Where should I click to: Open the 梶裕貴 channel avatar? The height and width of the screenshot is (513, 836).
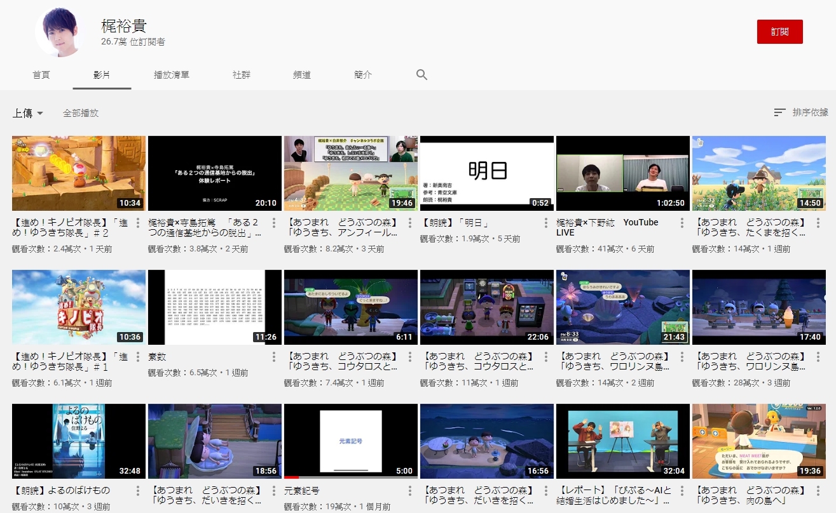coord(60,32)
